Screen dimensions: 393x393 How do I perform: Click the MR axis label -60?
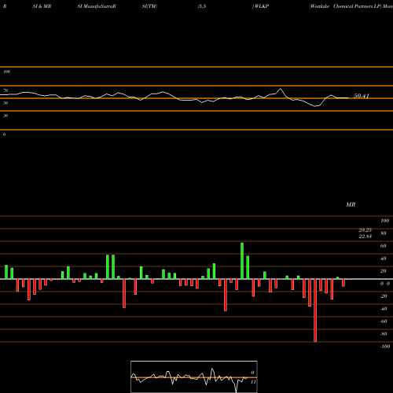point(384,321)
